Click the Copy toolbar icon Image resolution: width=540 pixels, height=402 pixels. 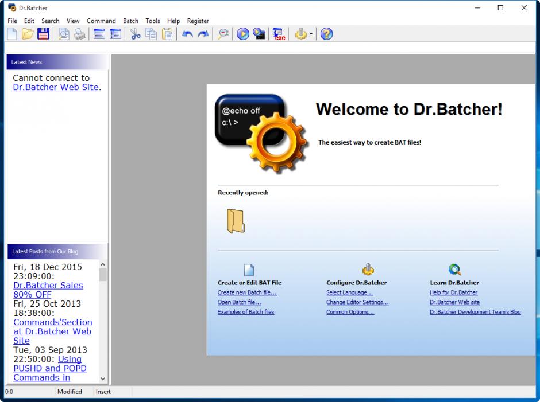[151, 34]
